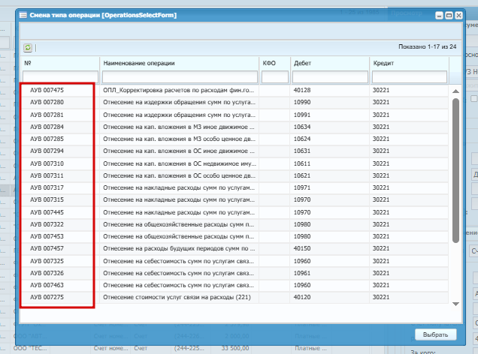
Task: Focus the № column filter field
Action: [60, 77]
